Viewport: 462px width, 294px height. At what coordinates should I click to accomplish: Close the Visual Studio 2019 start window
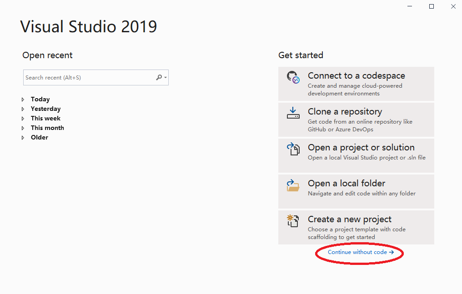[x=453, y=6]
